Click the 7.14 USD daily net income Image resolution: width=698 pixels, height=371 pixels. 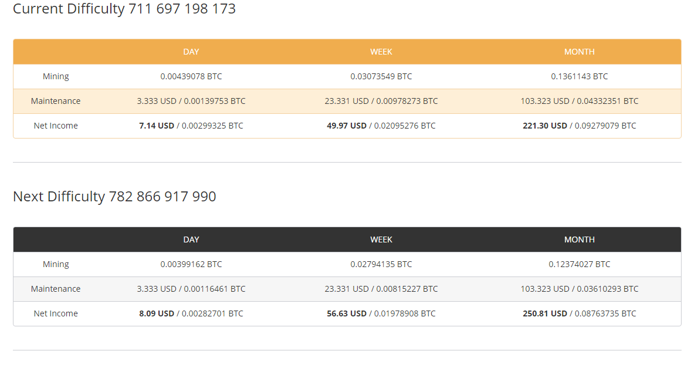157,126
